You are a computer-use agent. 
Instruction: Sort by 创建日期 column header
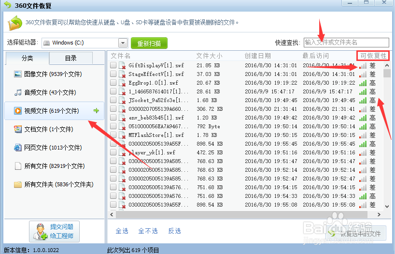[x=258, y=56]
